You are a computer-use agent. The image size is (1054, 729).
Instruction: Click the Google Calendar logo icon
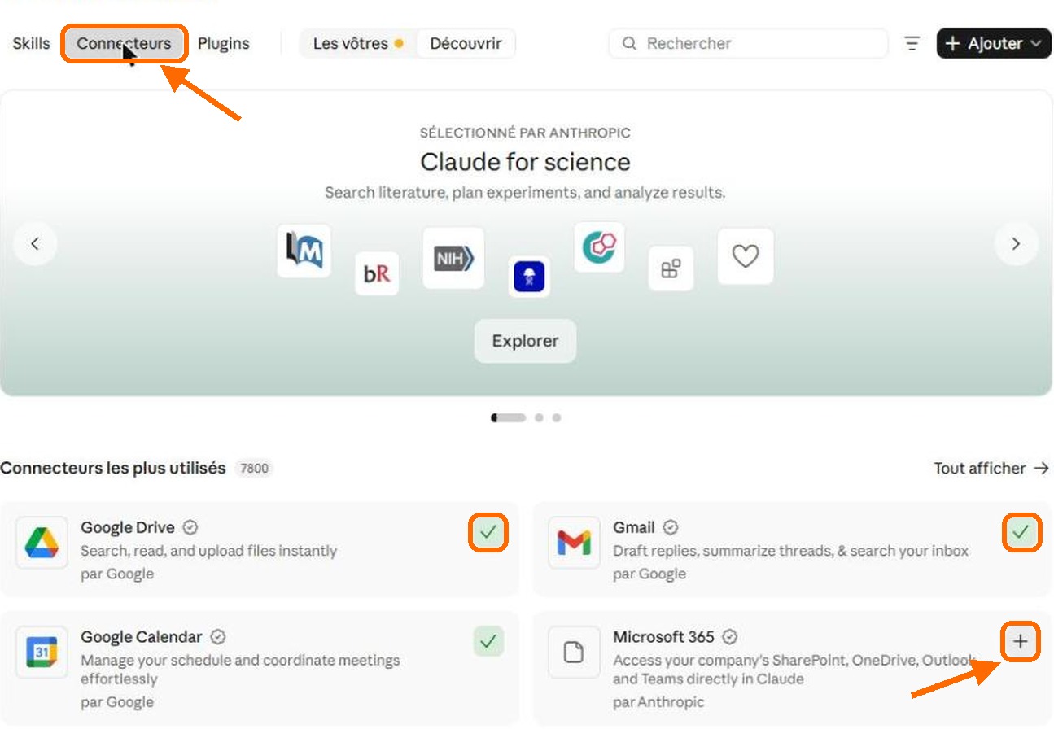(x=42, y=653)
